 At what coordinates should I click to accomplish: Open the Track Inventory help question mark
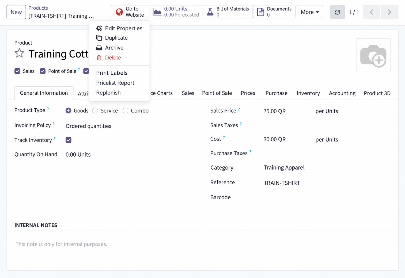click(x=55, y=139)
